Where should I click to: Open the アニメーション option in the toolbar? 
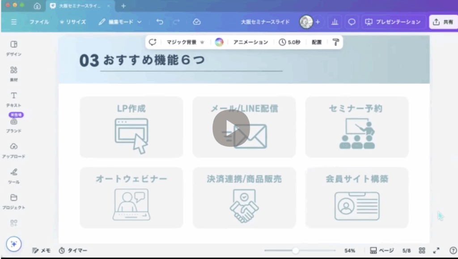[250, 42]
